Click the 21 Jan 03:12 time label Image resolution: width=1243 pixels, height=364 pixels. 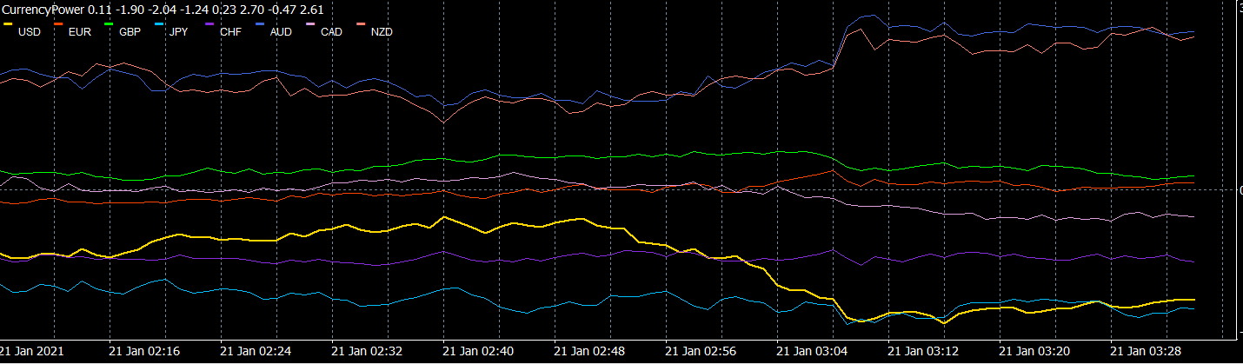pos(923,352)
